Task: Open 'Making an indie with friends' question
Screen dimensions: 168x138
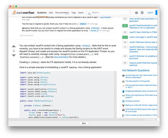Action: [x=141, y=105]
